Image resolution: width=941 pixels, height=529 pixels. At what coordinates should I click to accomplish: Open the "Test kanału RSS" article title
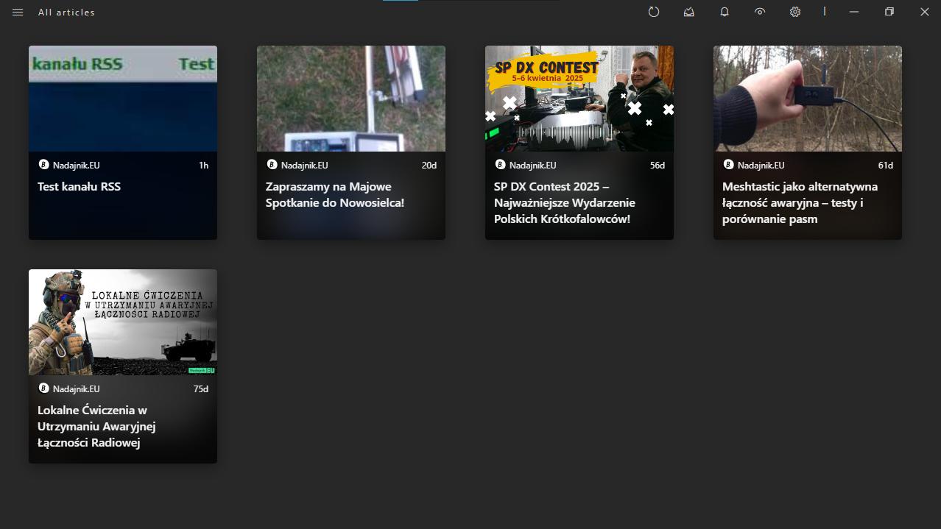[x=79, y=187]
